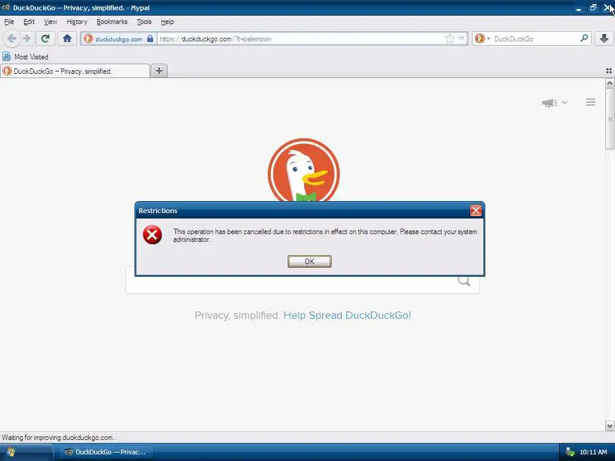615x461 pixels.
Task: Open the Most Visited bookmarks folder
Action: [25, 57]
